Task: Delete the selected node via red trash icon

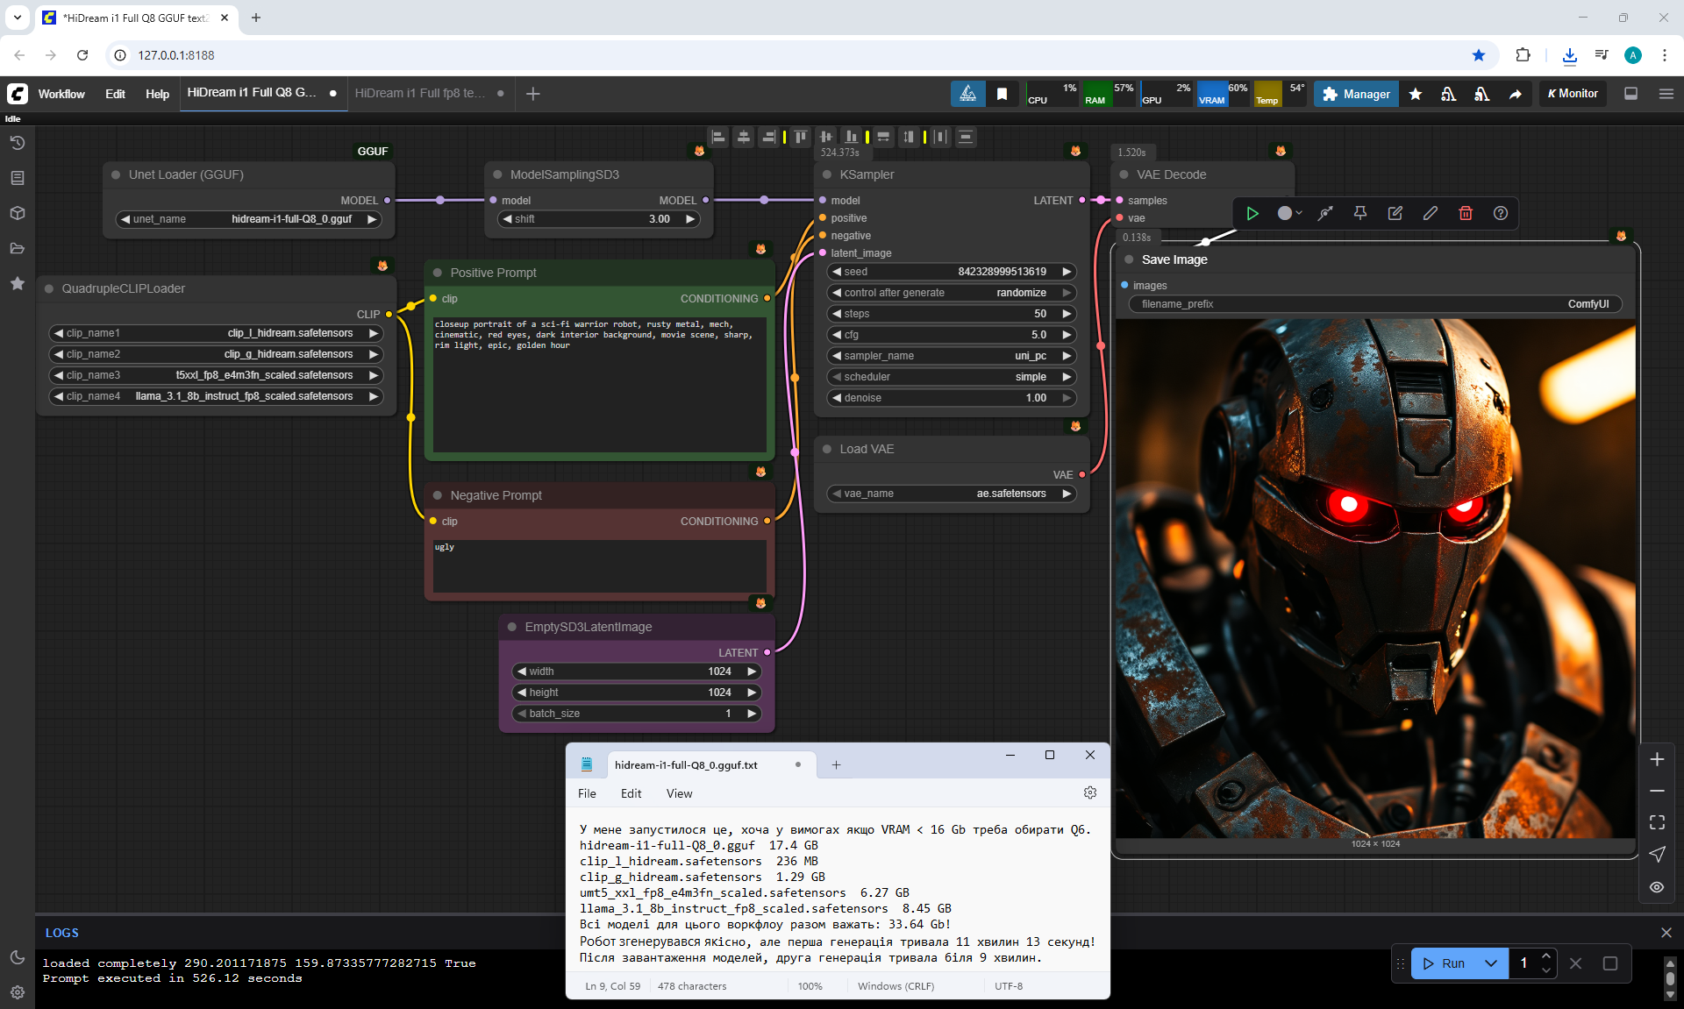Action: (1465, 213)
